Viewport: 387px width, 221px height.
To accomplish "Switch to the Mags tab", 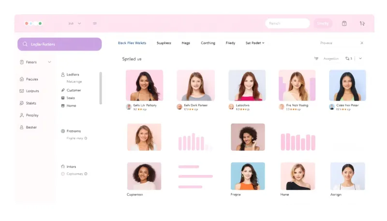I will (186, 43).
